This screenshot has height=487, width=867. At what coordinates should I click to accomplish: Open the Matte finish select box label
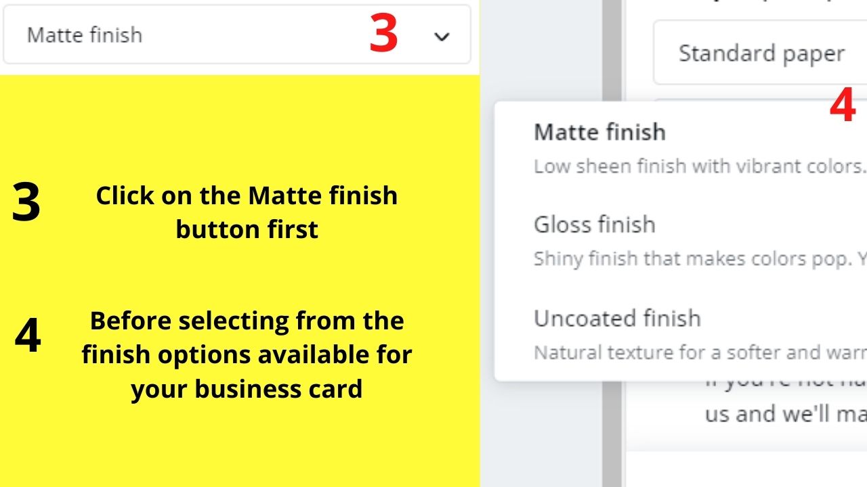pos(85,35)
